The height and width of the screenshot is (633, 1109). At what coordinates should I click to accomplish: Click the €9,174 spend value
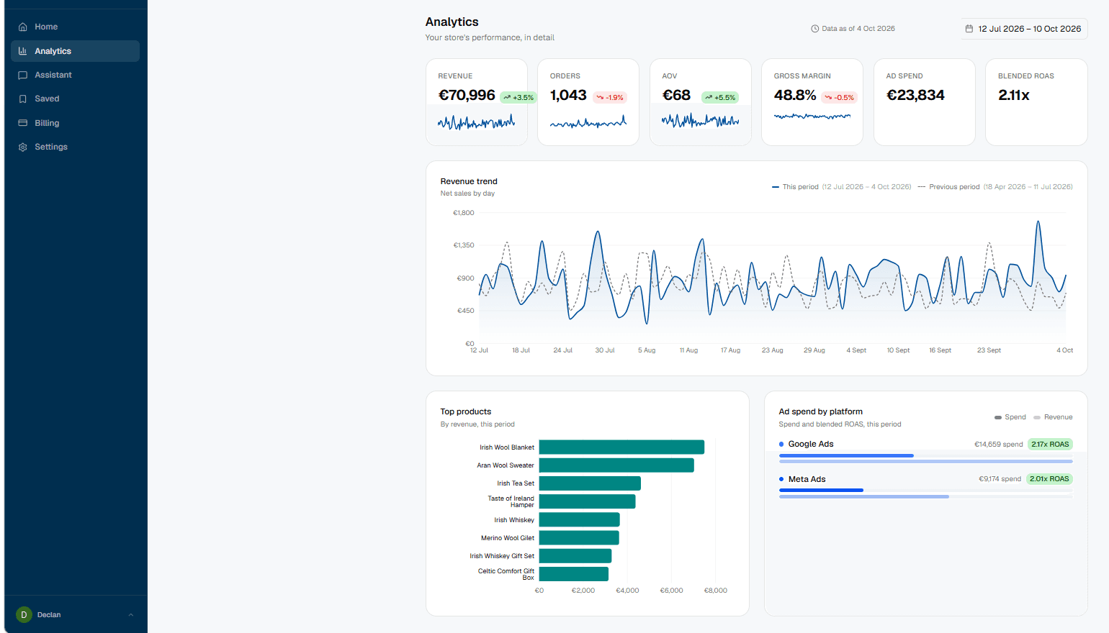click(1000, 479)
